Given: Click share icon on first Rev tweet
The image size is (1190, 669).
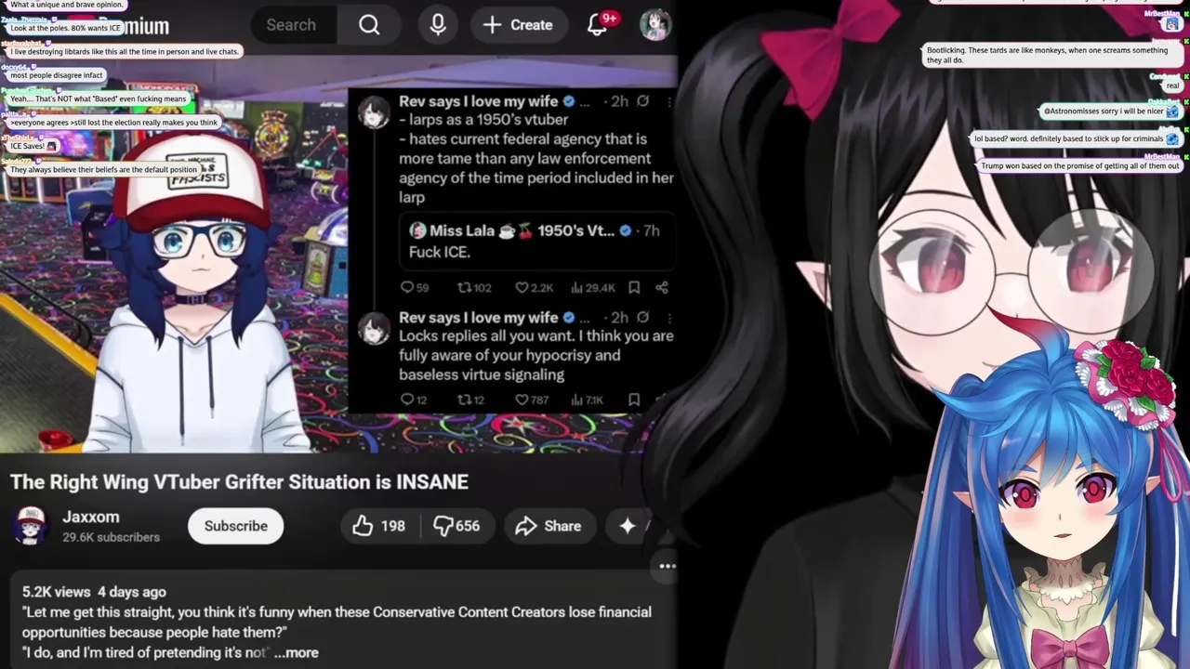Looking at the screenshot, I should 662,288.
